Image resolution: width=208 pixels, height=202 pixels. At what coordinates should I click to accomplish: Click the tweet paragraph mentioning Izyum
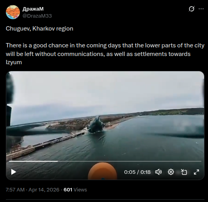105,54
